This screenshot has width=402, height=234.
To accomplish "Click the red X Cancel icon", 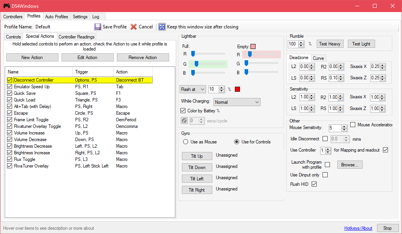I will (134, 27).
